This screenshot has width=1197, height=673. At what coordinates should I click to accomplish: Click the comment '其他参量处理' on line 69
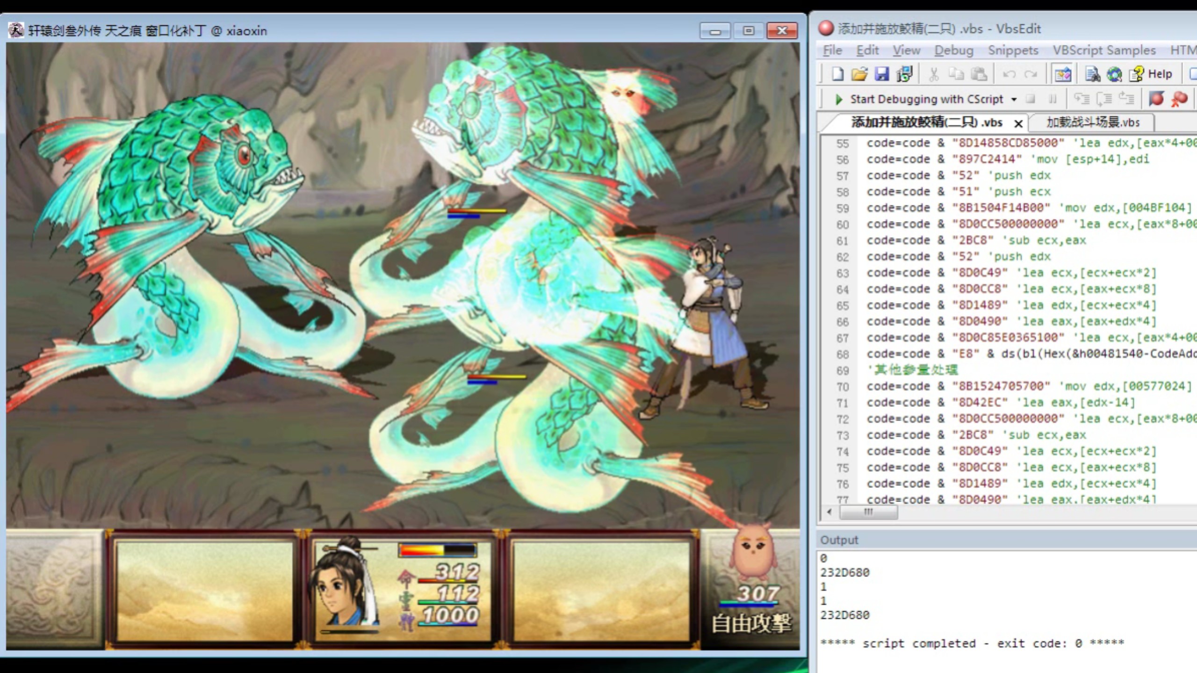913,370
